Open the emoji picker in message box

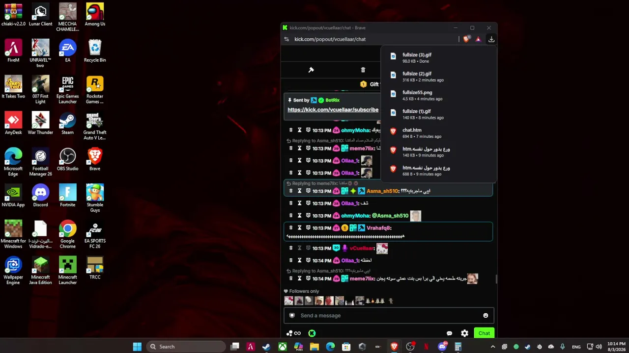[x=486, y=316]
